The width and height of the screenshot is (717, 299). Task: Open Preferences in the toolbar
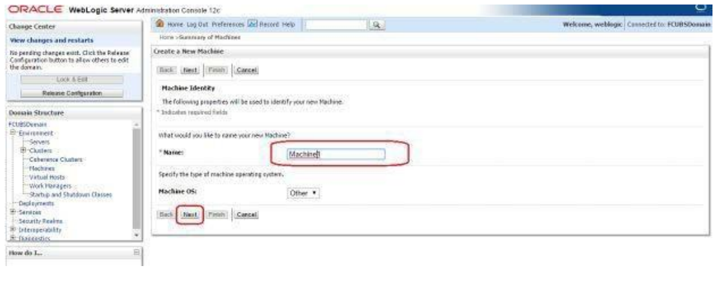coord(228,25)
